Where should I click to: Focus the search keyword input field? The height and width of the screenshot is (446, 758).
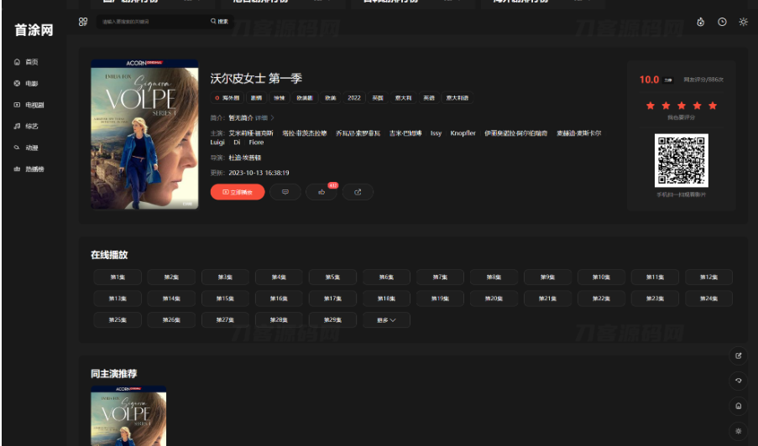click(151, 22)
